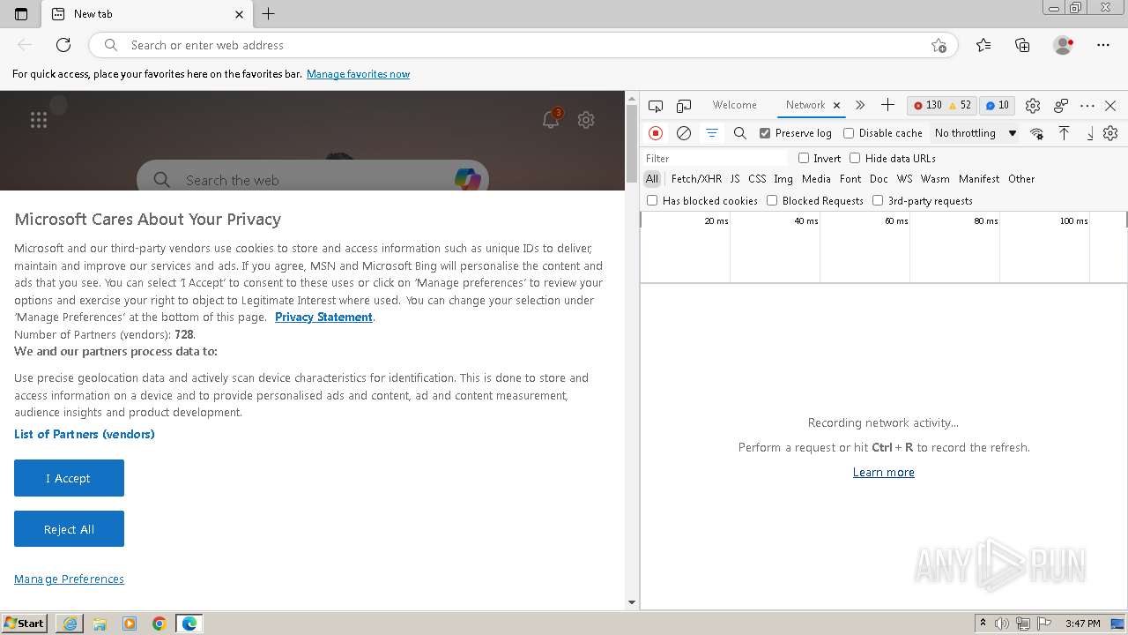Click into the network Filter field
The image size is (1128, 635).
click(x=715, y=159)
